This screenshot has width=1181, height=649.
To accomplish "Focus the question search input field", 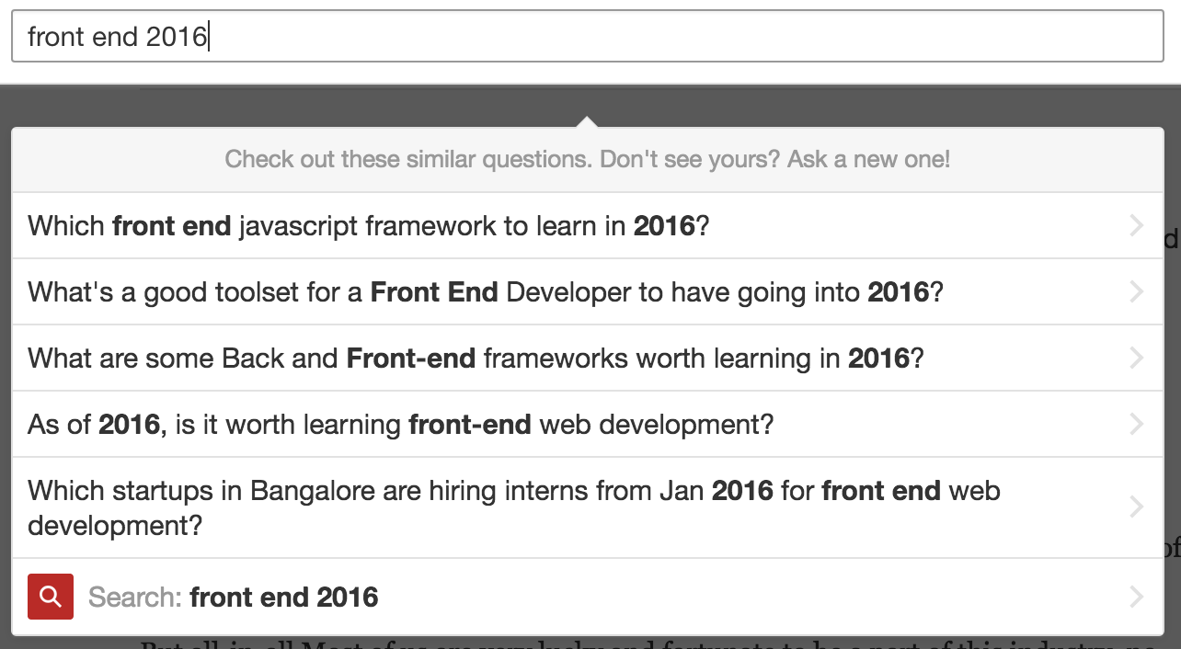I will (x=681, y=37).
